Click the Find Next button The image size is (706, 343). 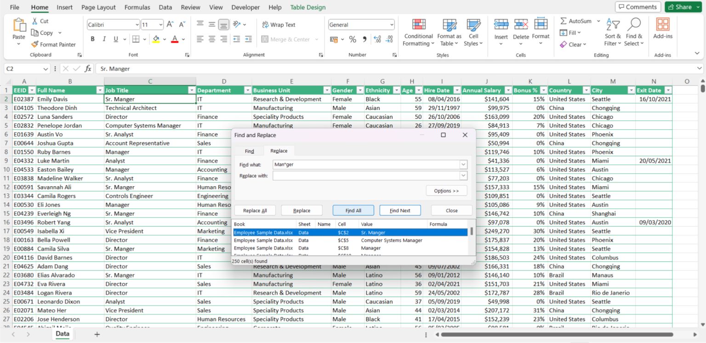400,210
